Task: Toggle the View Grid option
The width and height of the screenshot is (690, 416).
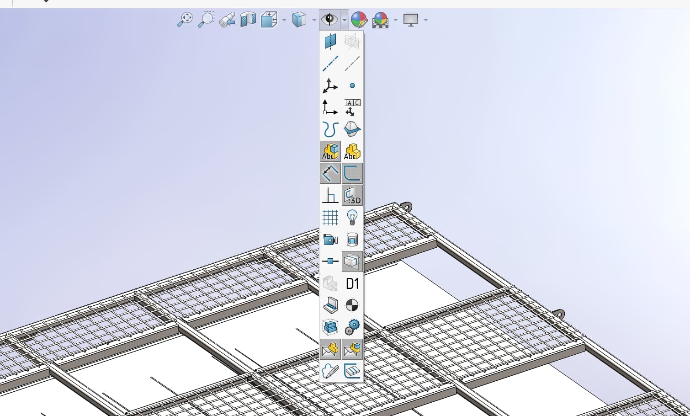Action: point(330,217)
